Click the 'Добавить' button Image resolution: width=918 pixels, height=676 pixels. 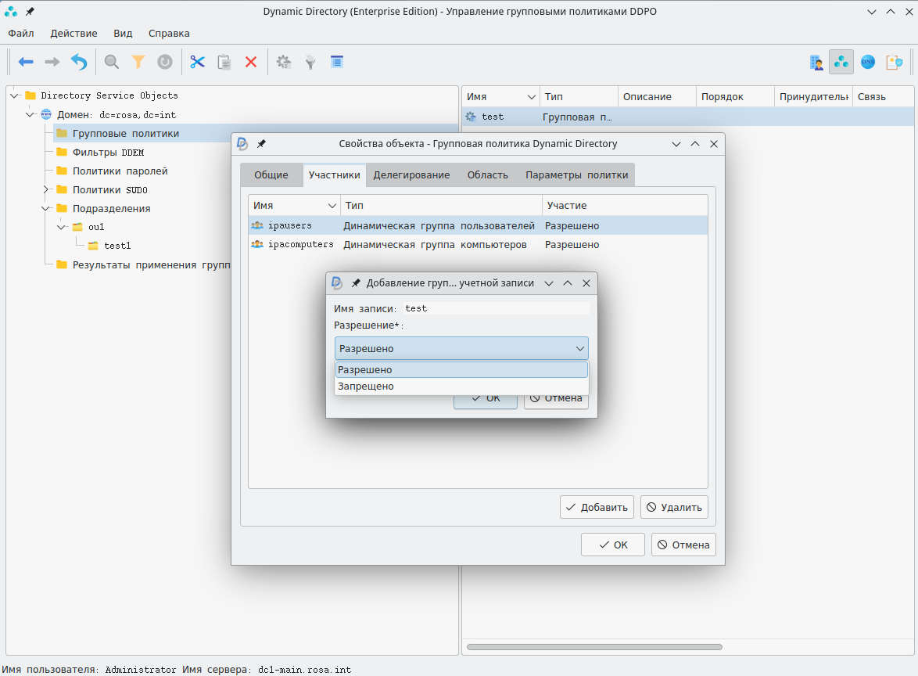pos(597,507)
